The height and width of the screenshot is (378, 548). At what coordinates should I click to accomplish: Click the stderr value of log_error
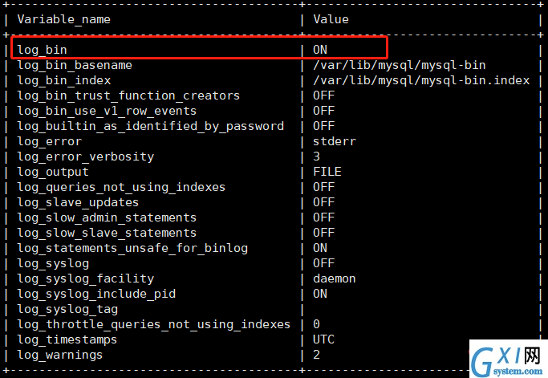coord(335,141)
